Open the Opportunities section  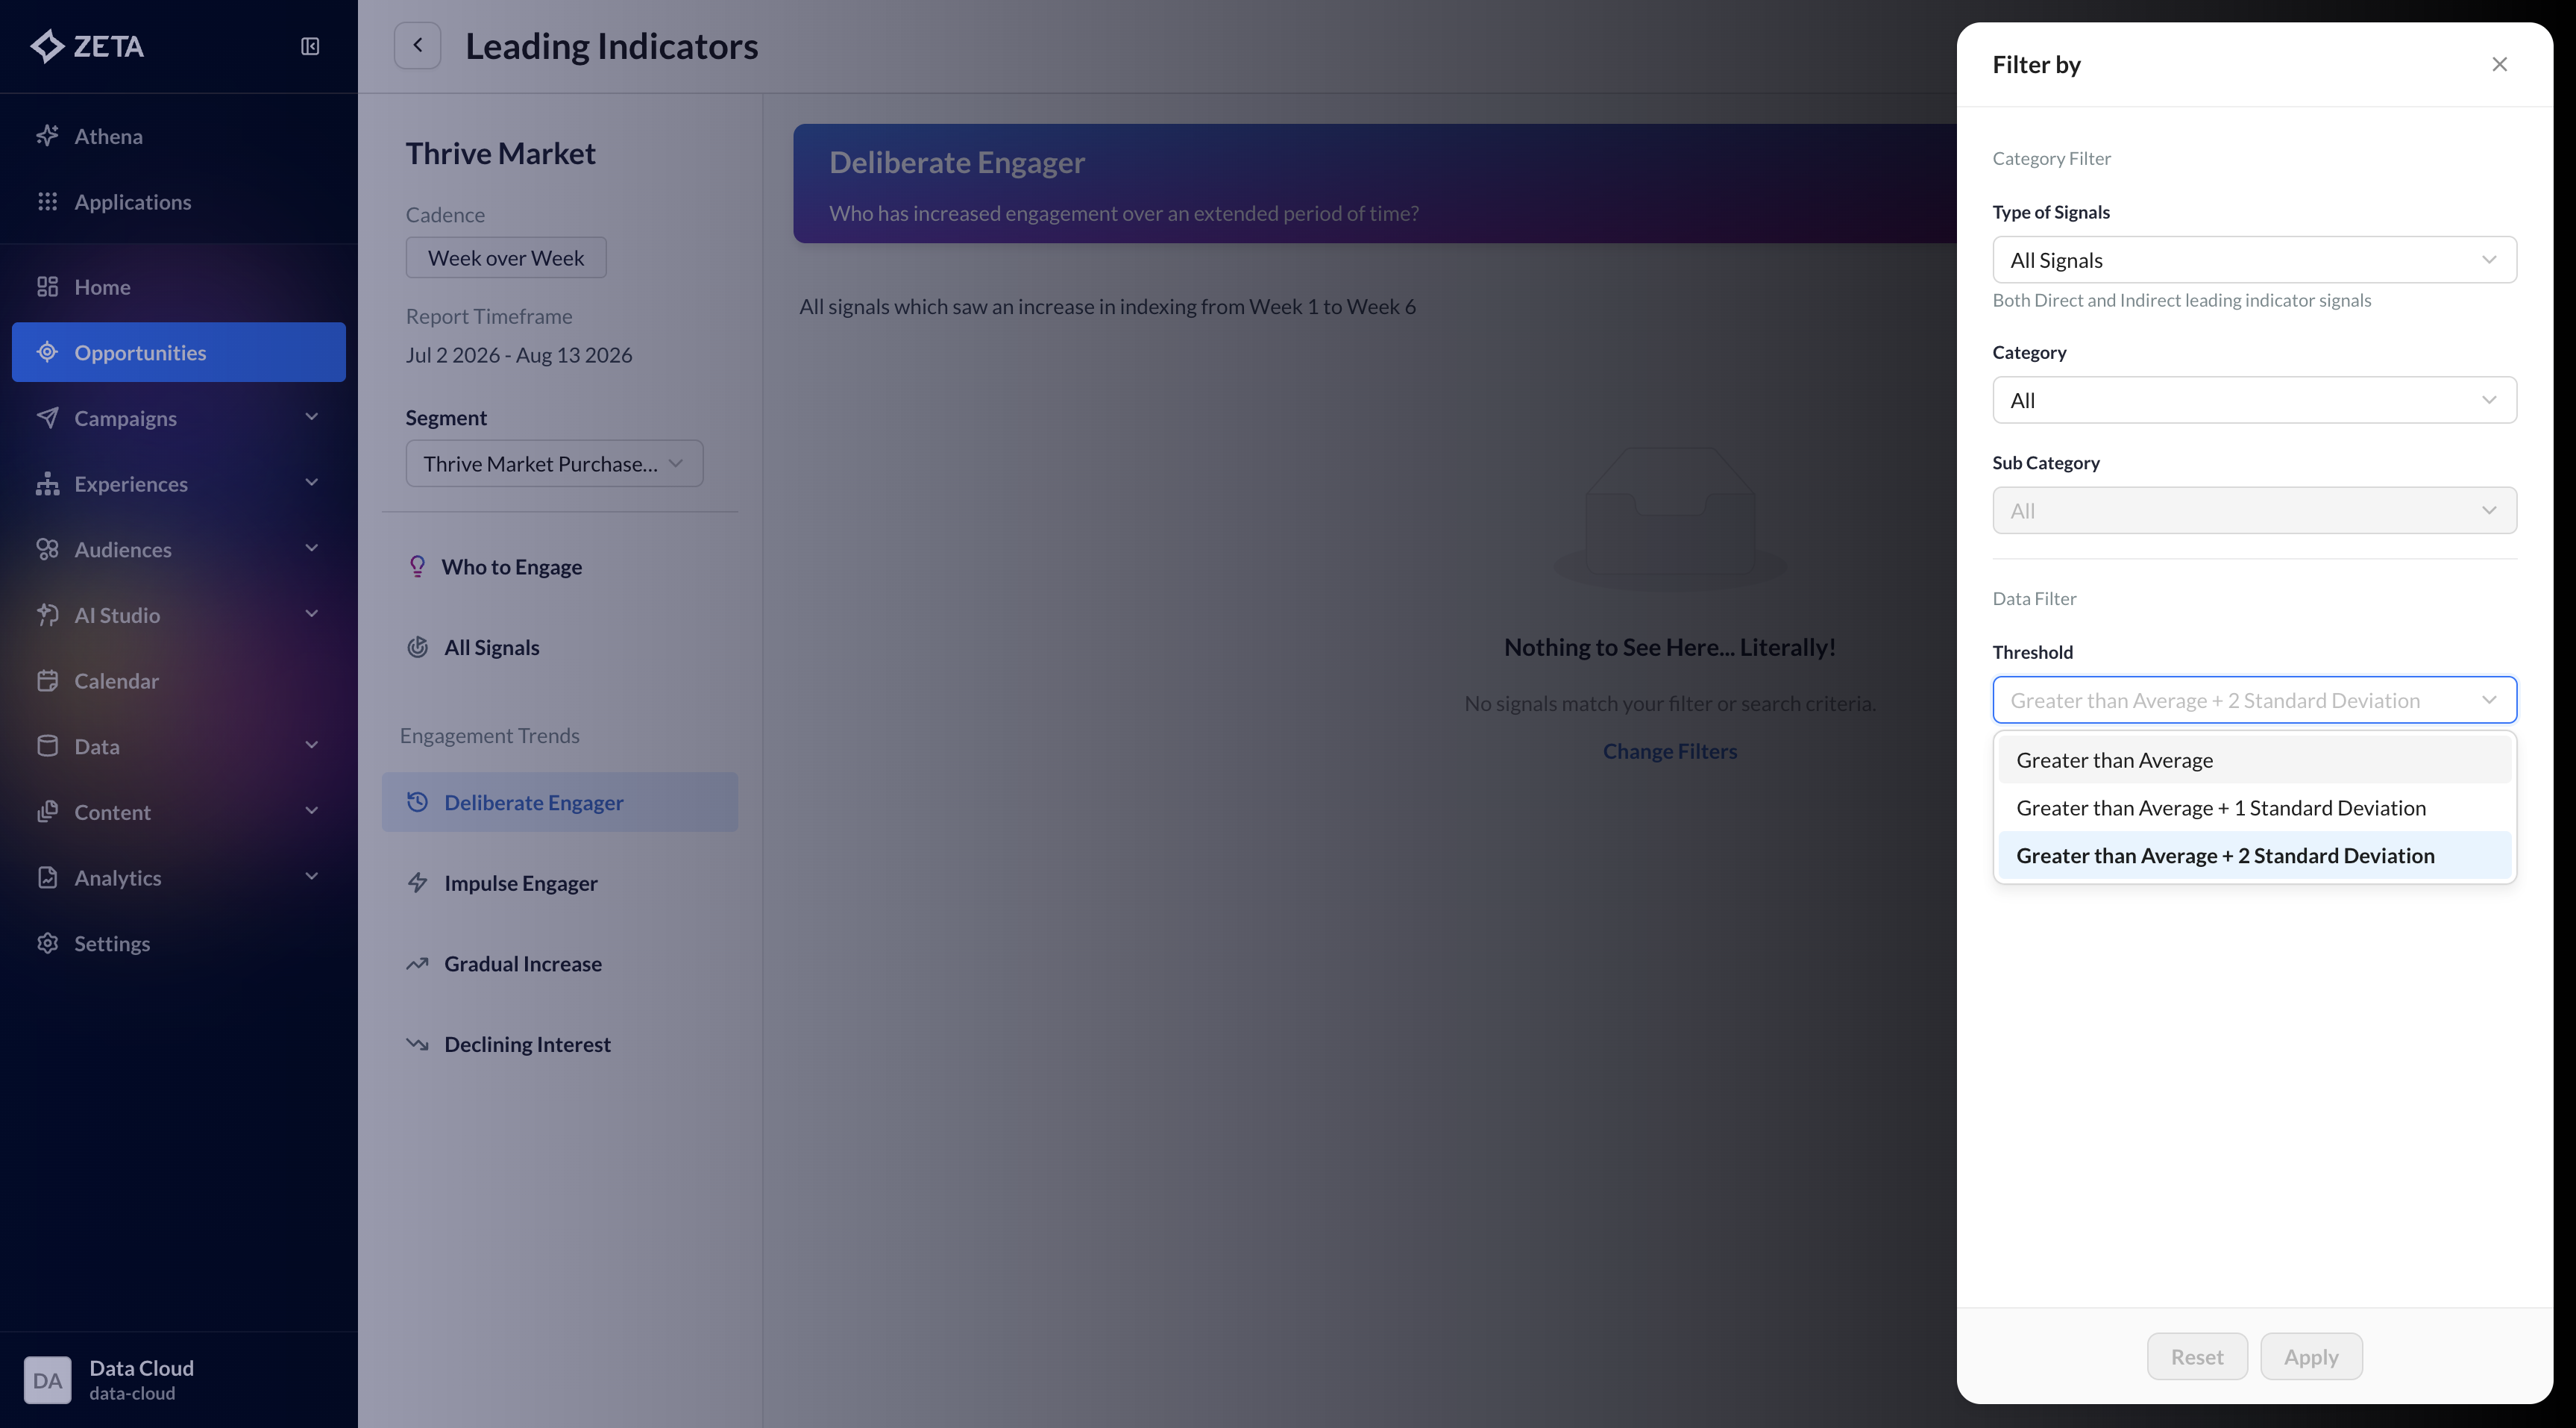pos(178,352)
